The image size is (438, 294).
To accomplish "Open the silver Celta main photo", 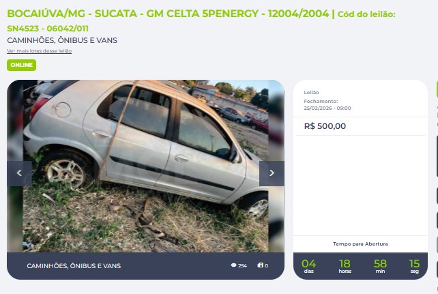I will [145, 166].
